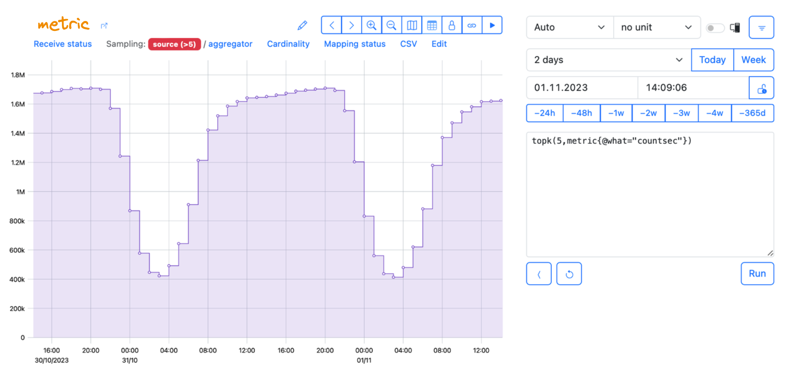
Task: Click the pencil edit icon
Action: pyautogui.click(x=302, y=25)
